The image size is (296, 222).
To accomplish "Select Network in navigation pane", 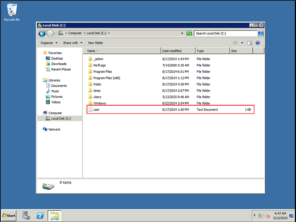I will [x=54, y=129].
